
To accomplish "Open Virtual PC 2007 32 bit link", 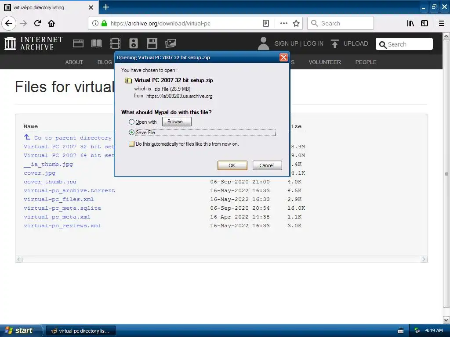I will point(69,147).
